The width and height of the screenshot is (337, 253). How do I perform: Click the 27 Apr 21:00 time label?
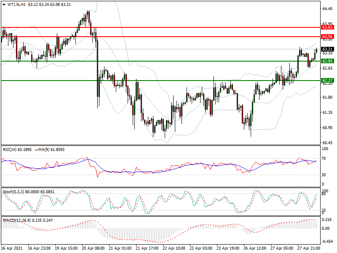click(309, 248)
